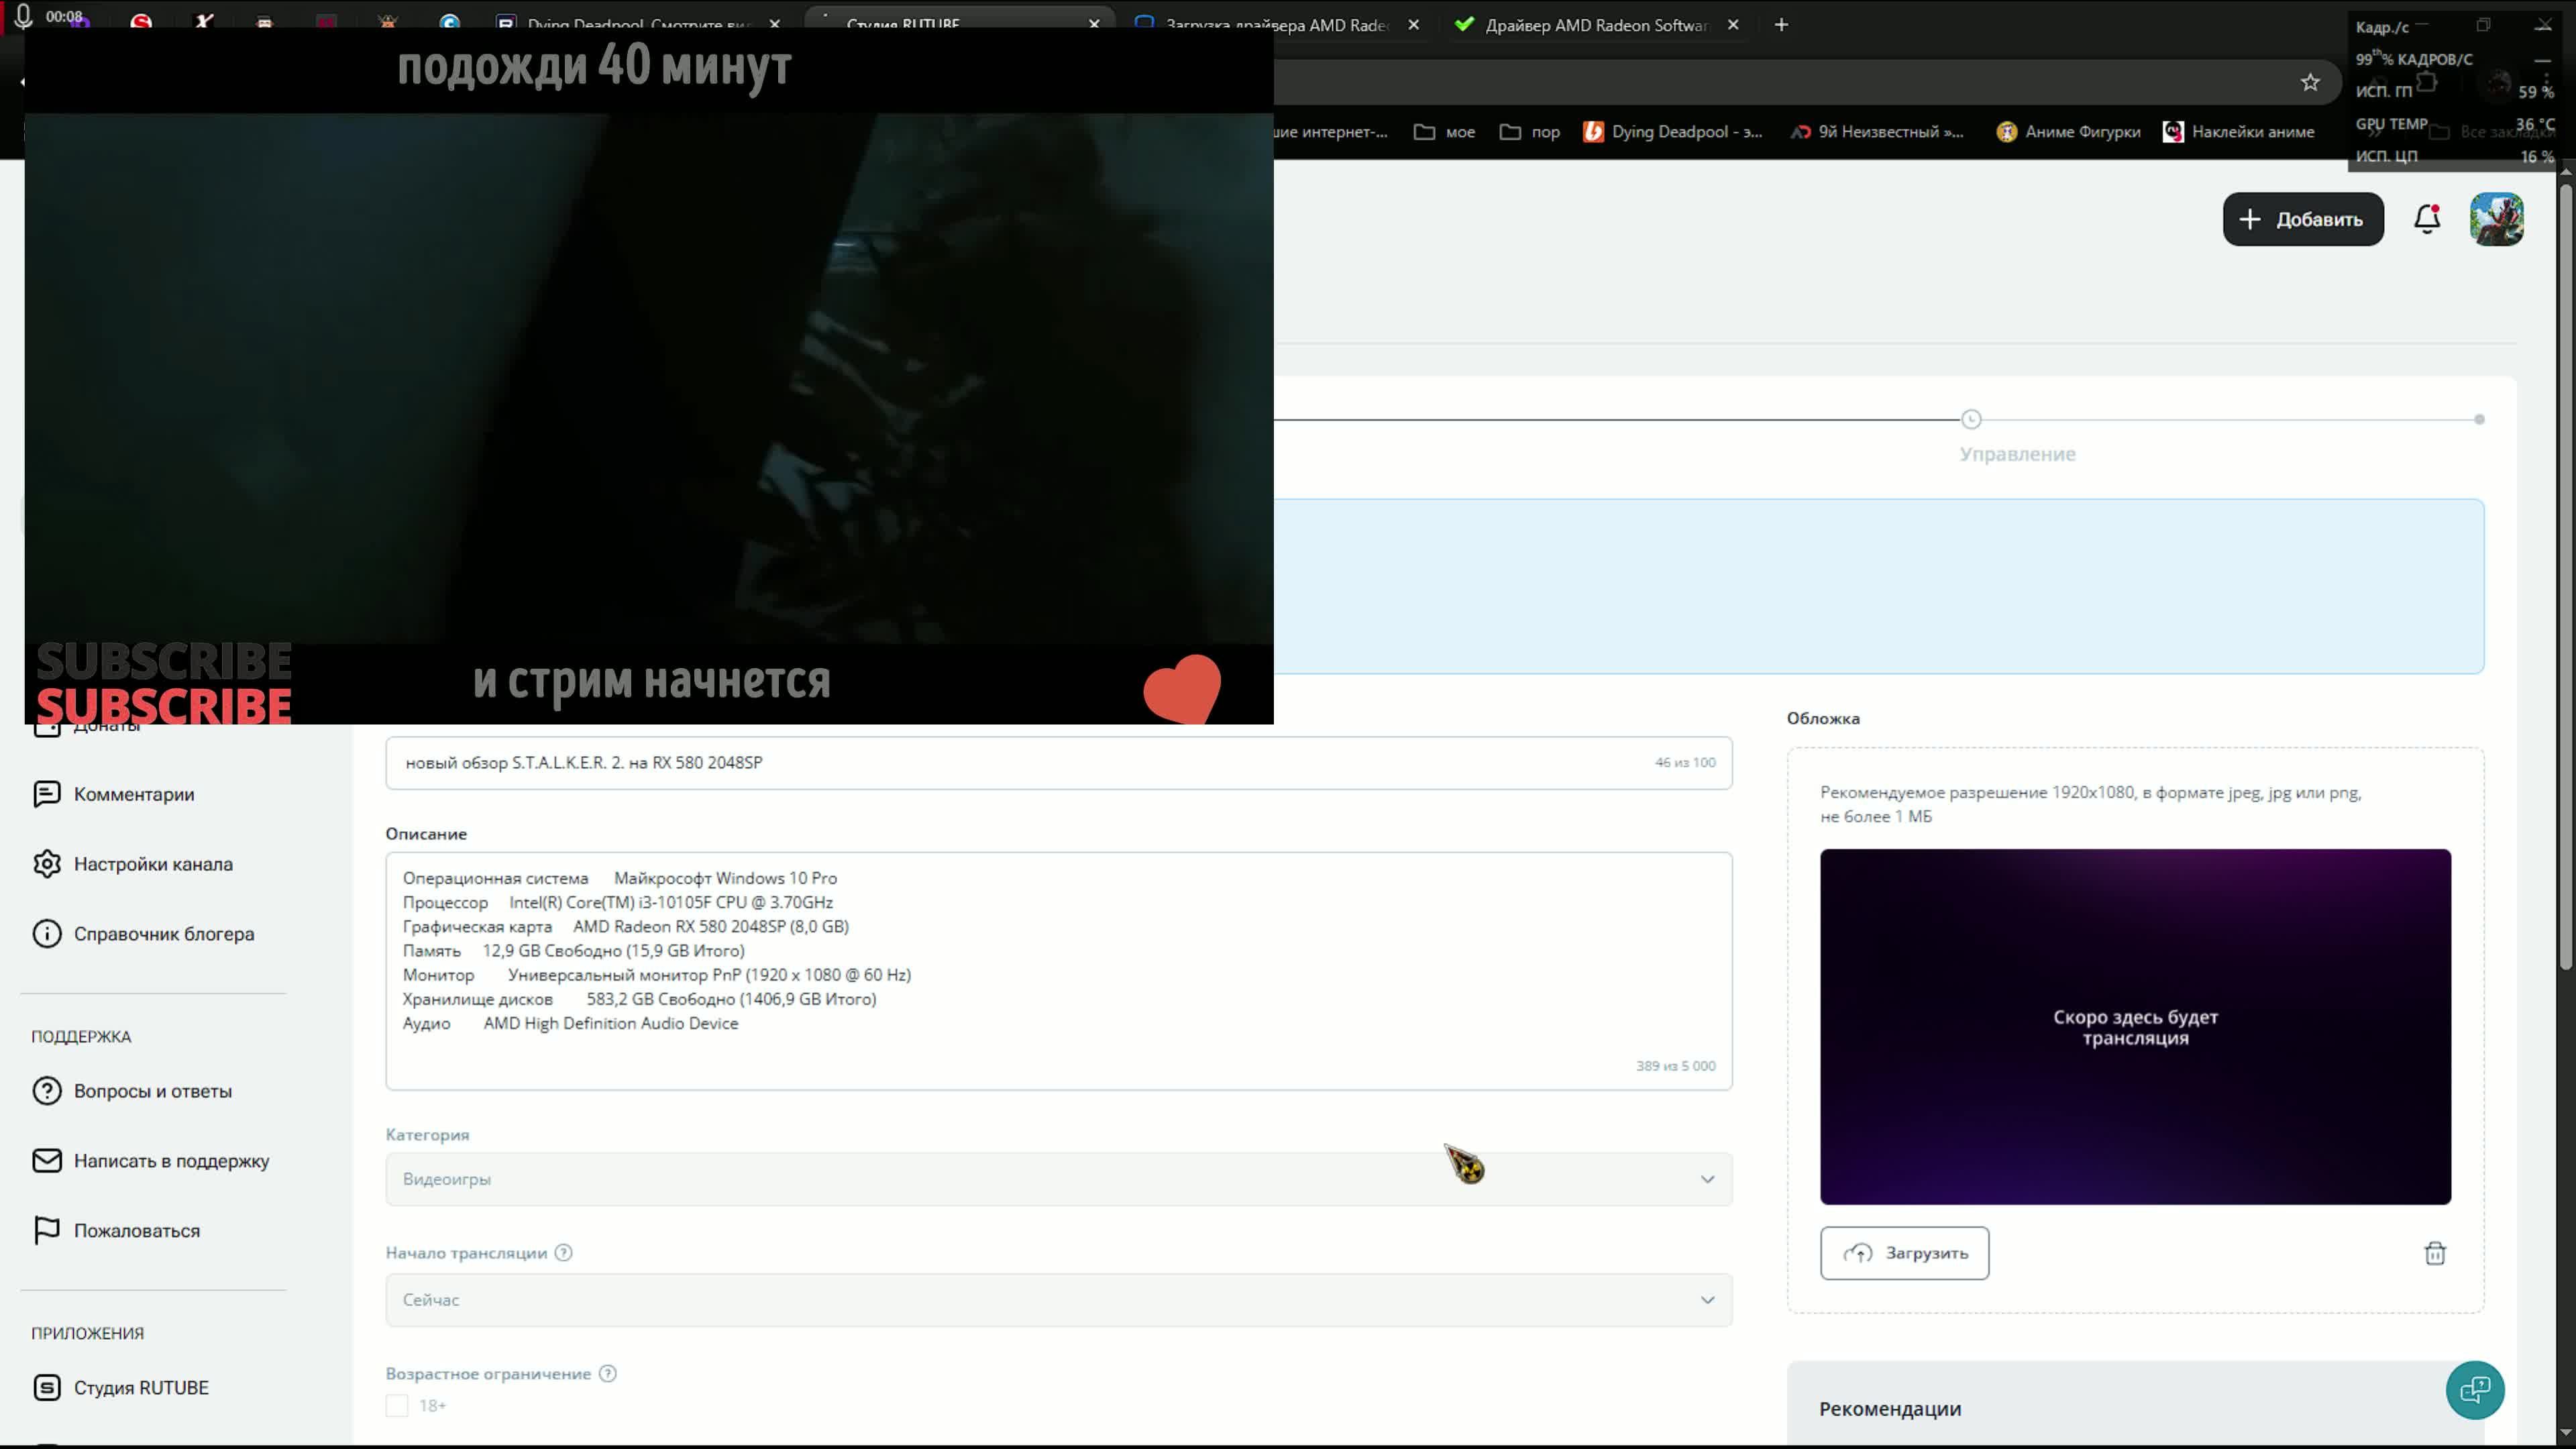The height and width of the screenshot is (1449, 2576).
Task: Expand the Начало трансляции dropdown
Action: (1059, 1300)
